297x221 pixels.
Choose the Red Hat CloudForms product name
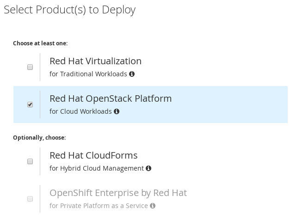pos(93,155)
